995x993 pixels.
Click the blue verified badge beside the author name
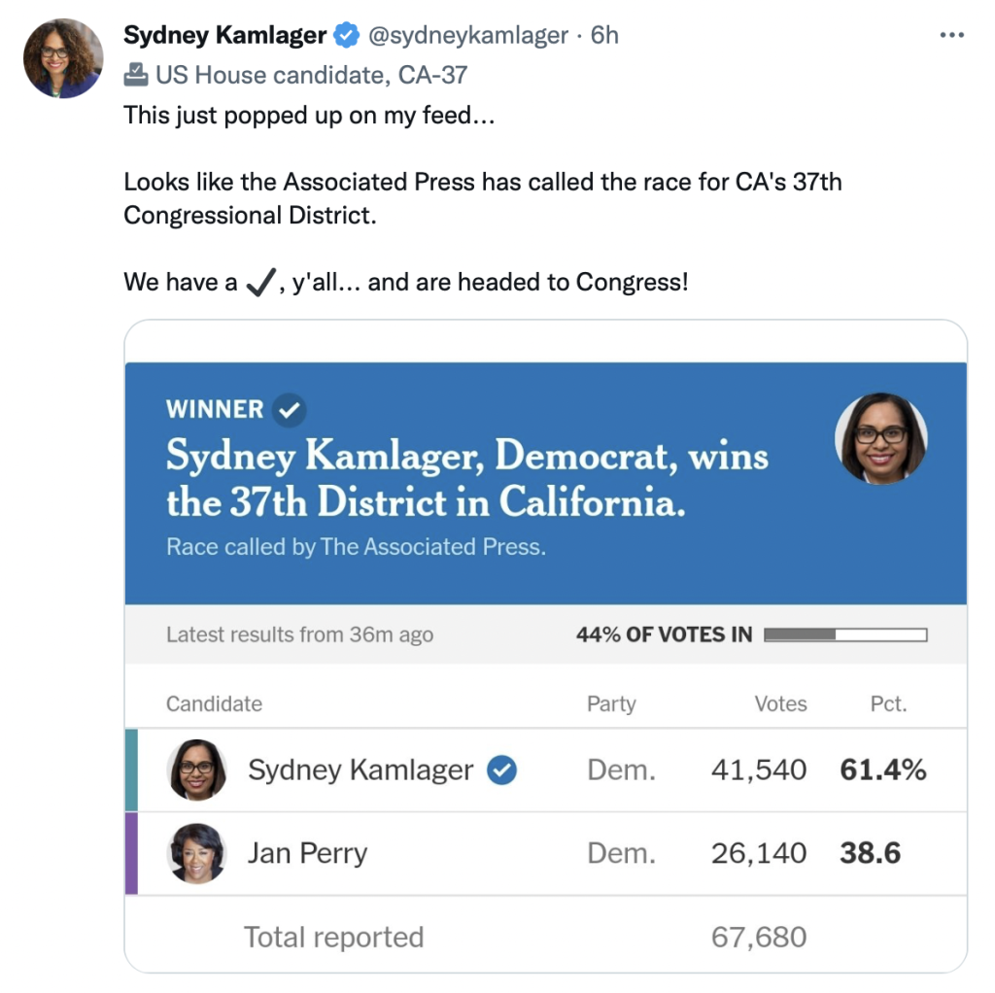345,36
